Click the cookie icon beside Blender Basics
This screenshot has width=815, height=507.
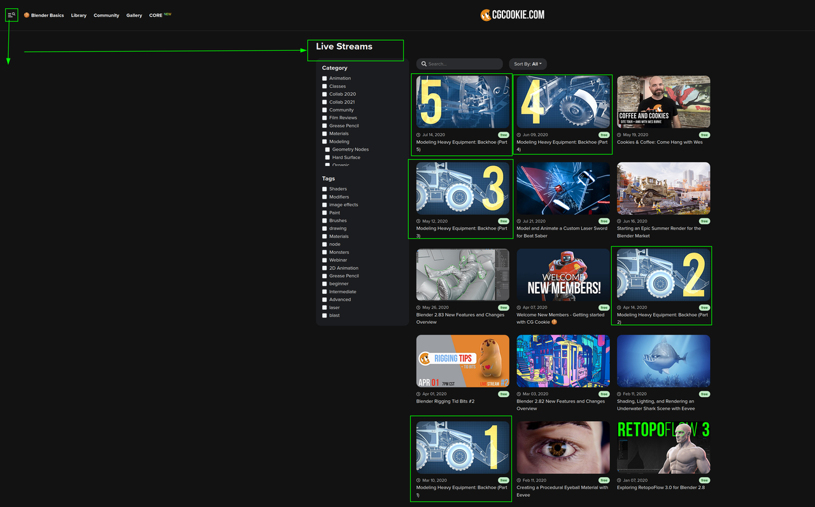click(27, 15)
